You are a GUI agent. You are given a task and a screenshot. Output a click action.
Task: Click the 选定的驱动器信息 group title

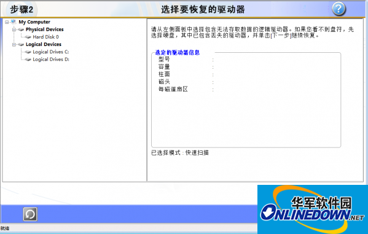178,53
